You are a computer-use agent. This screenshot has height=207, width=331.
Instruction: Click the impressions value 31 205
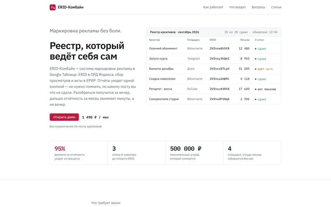[x=244, y=69]
